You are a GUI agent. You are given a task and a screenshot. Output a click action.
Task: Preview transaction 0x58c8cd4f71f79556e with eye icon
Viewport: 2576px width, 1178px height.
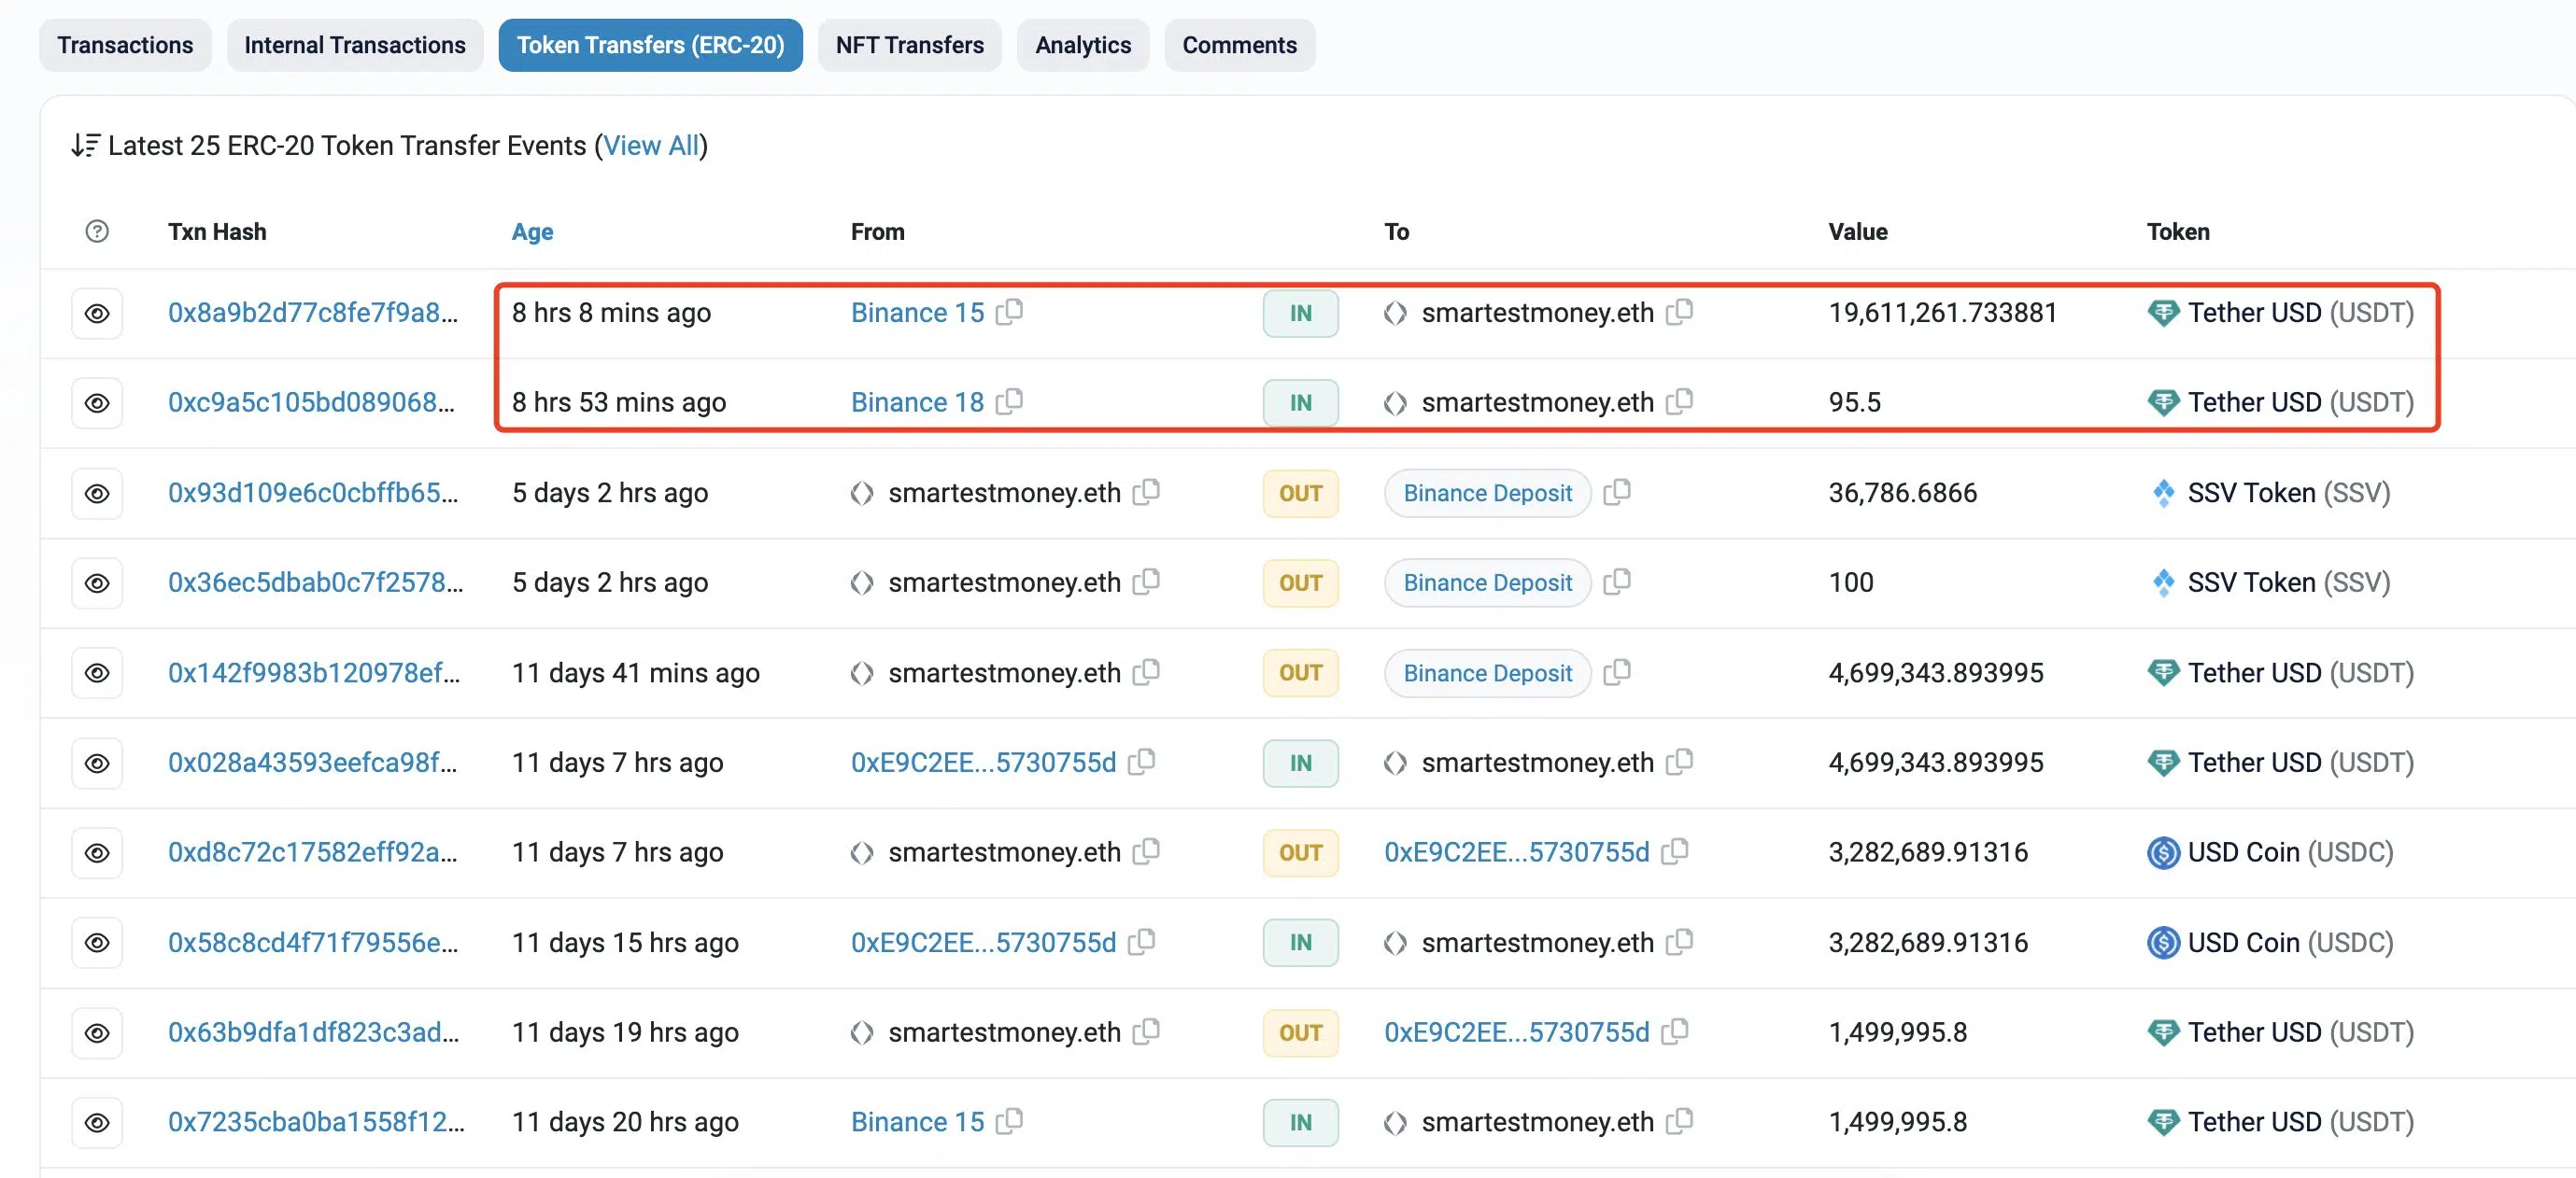click(97, 943)
